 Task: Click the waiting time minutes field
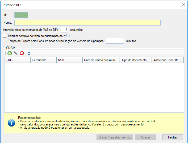(115, 41)
